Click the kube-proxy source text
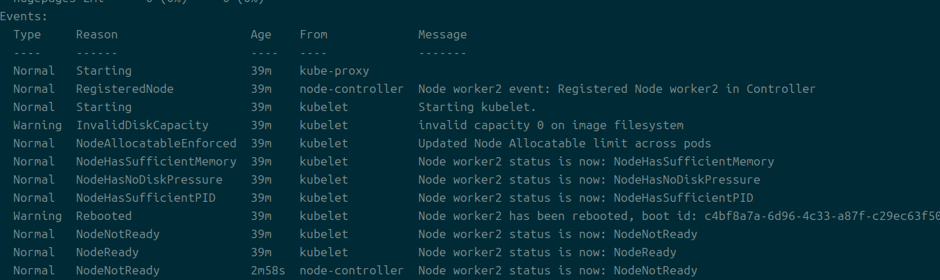The image size is (940, 280). point(334,71)
